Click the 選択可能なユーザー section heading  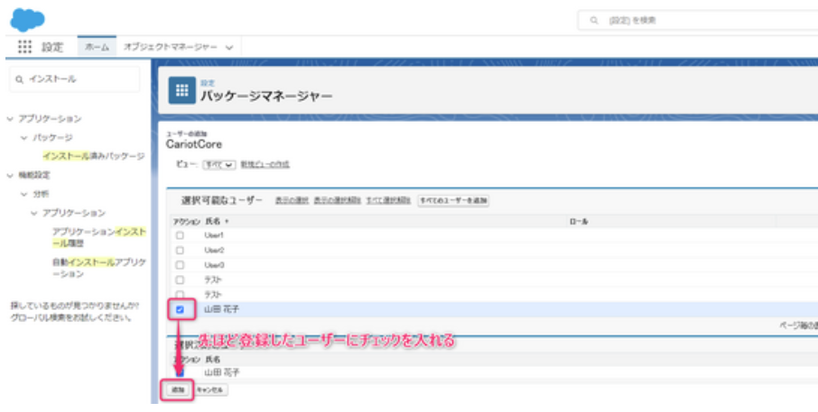click(222, 200)
